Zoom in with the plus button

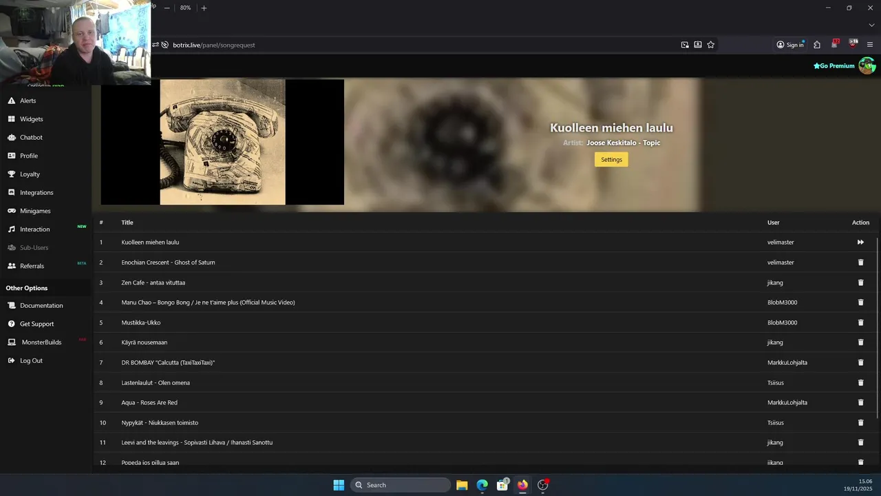[204, 8]
